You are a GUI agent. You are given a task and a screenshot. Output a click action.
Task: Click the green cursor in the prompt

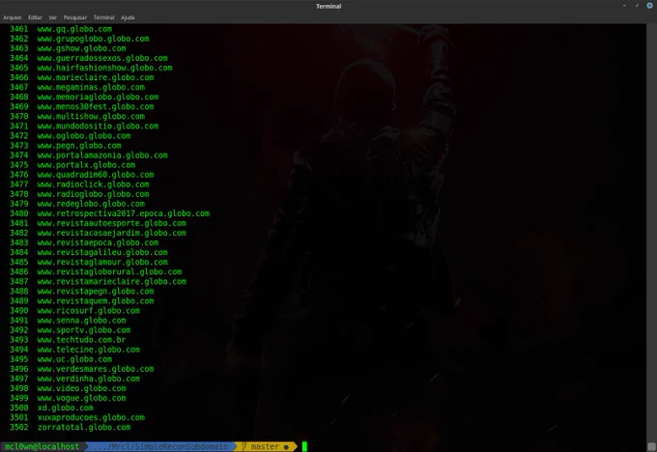[304, 446]
